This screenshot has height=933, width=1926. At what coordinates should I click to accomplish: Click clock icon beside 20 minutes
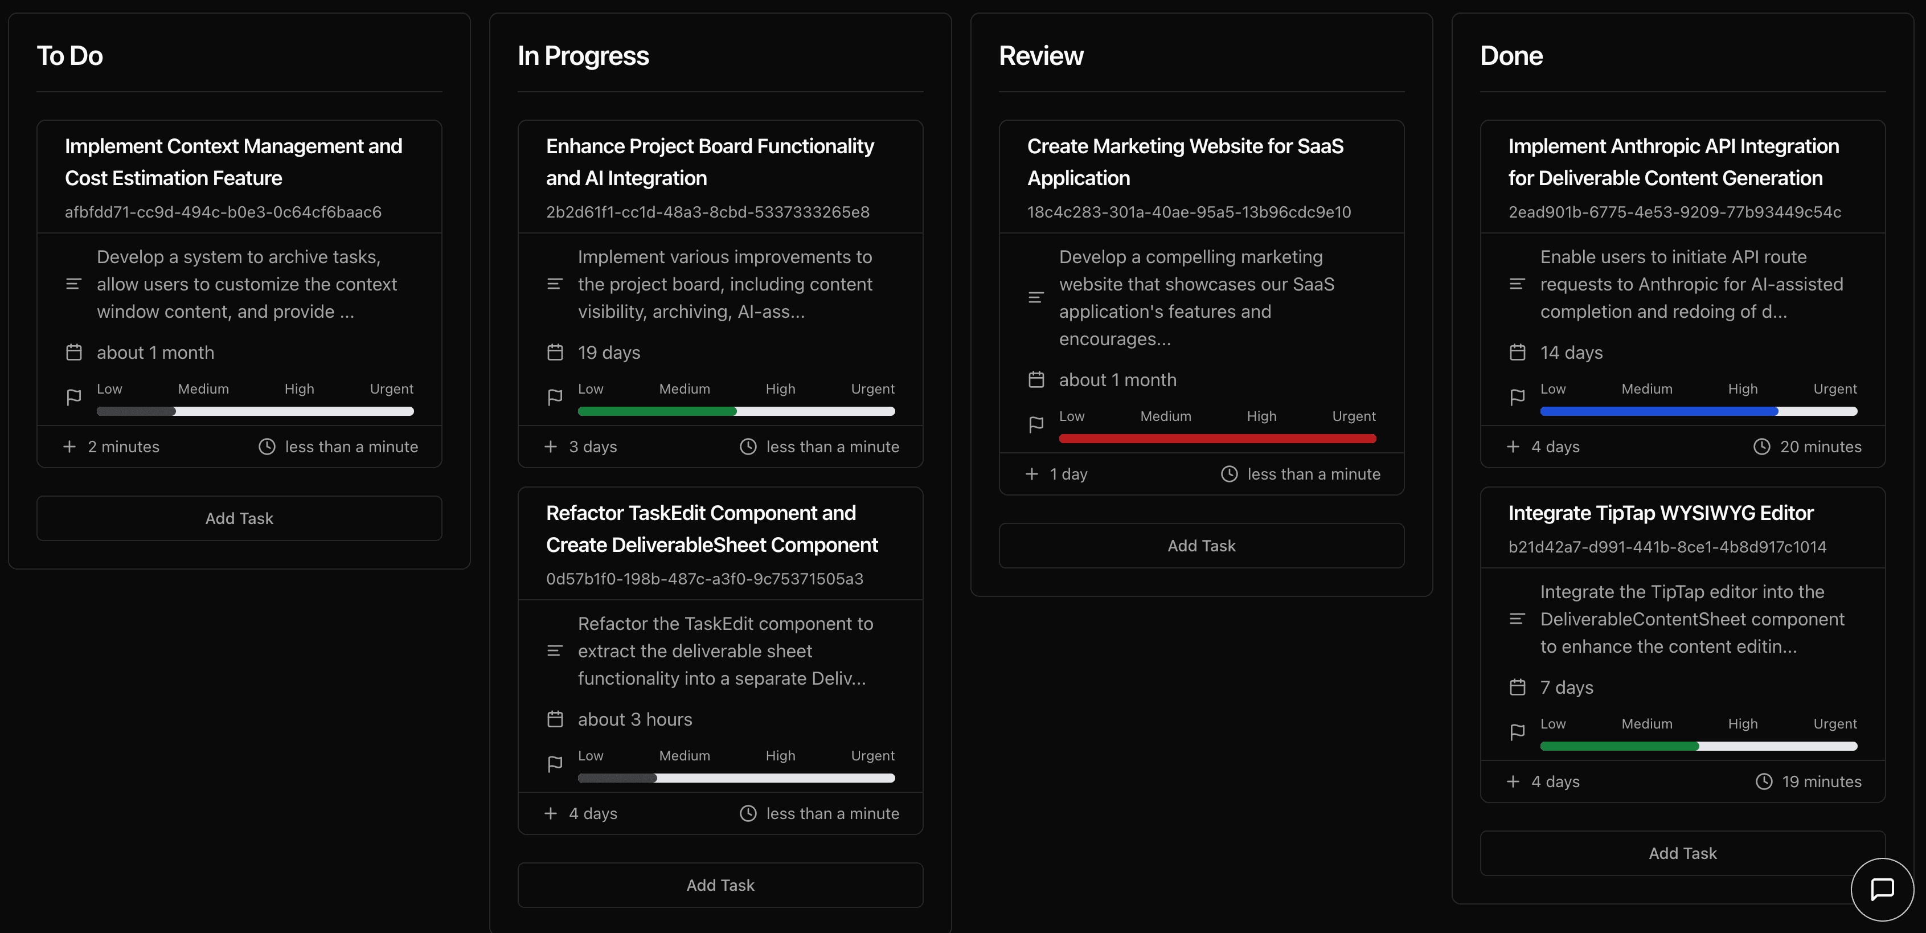1761,447
